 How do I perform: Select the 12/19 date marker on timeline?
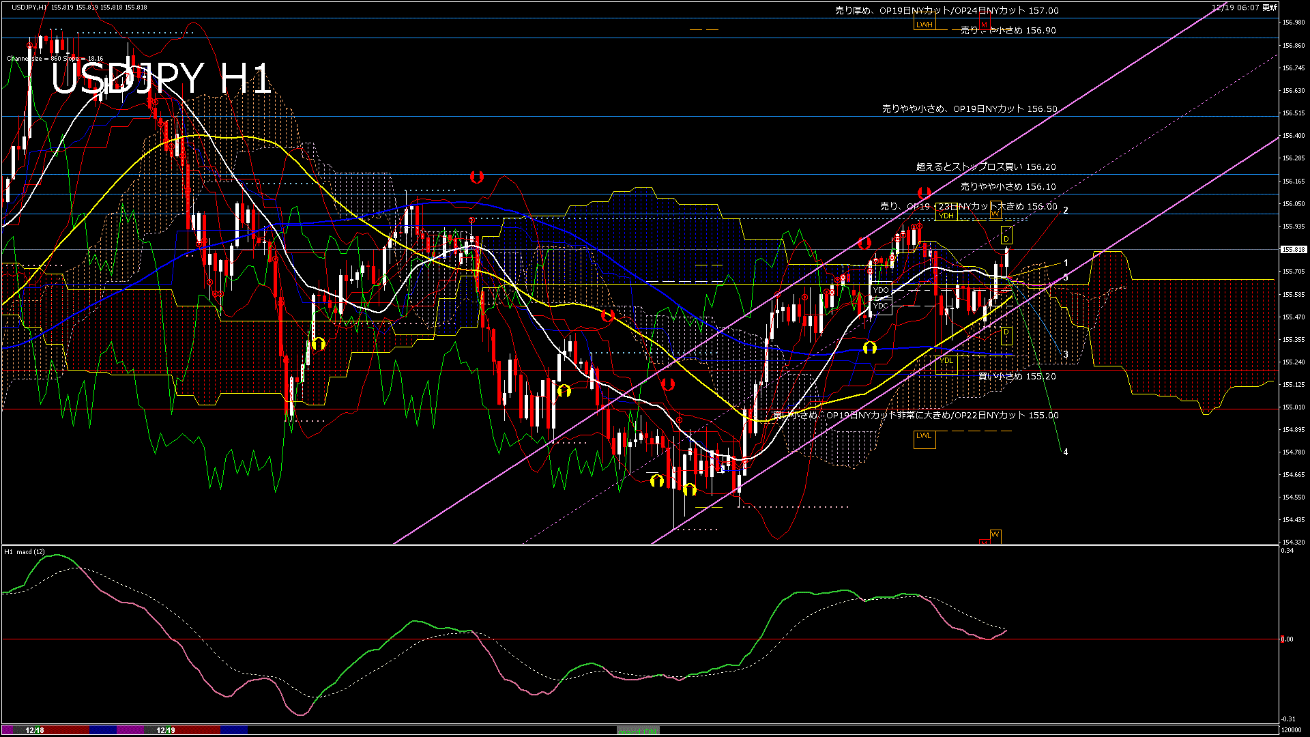pos(166,730)
